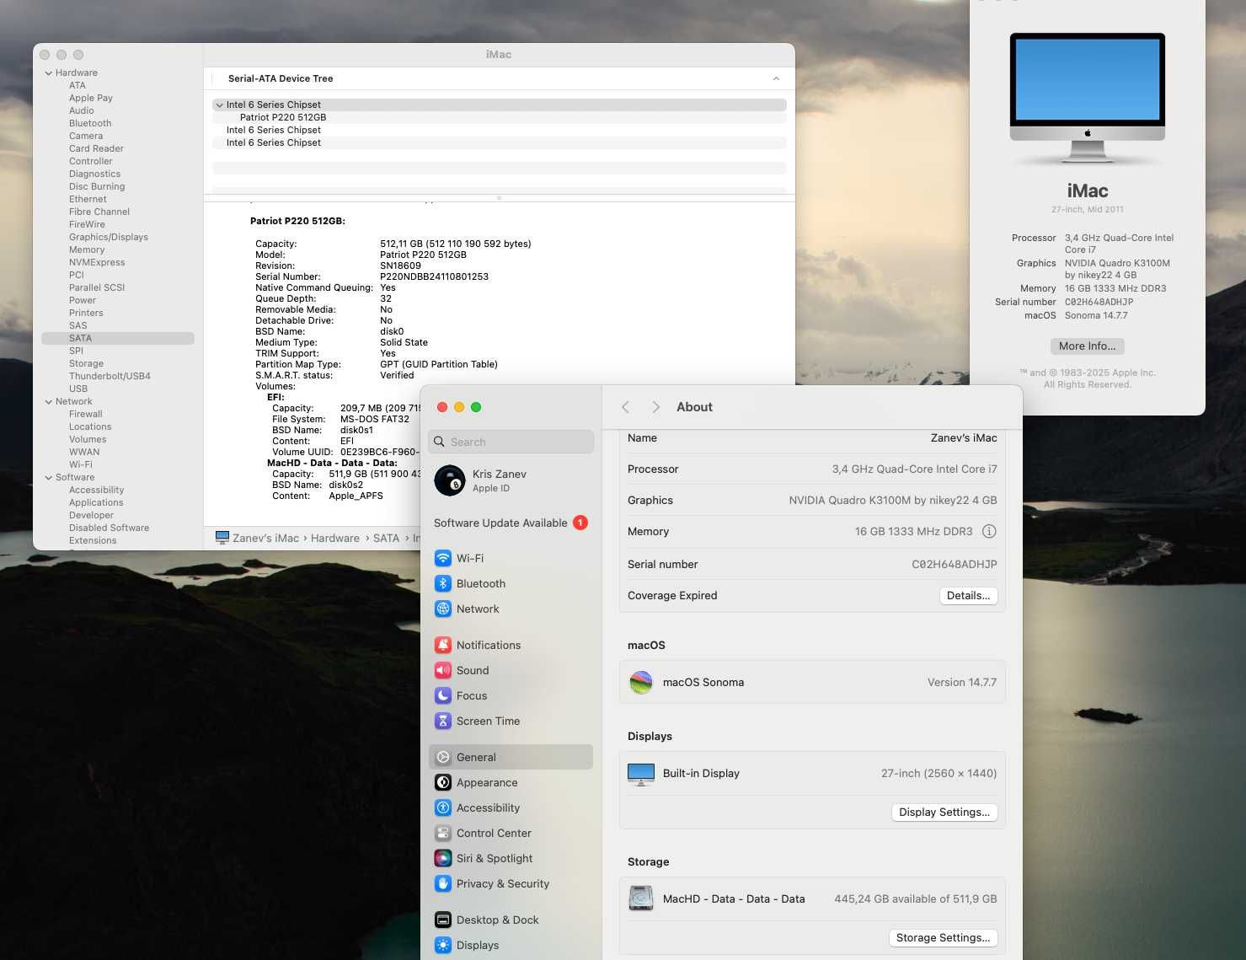This screenshot has height=960, width=1246.
Task: Click the computer icon in path bar
Action: tap(222, 538)
